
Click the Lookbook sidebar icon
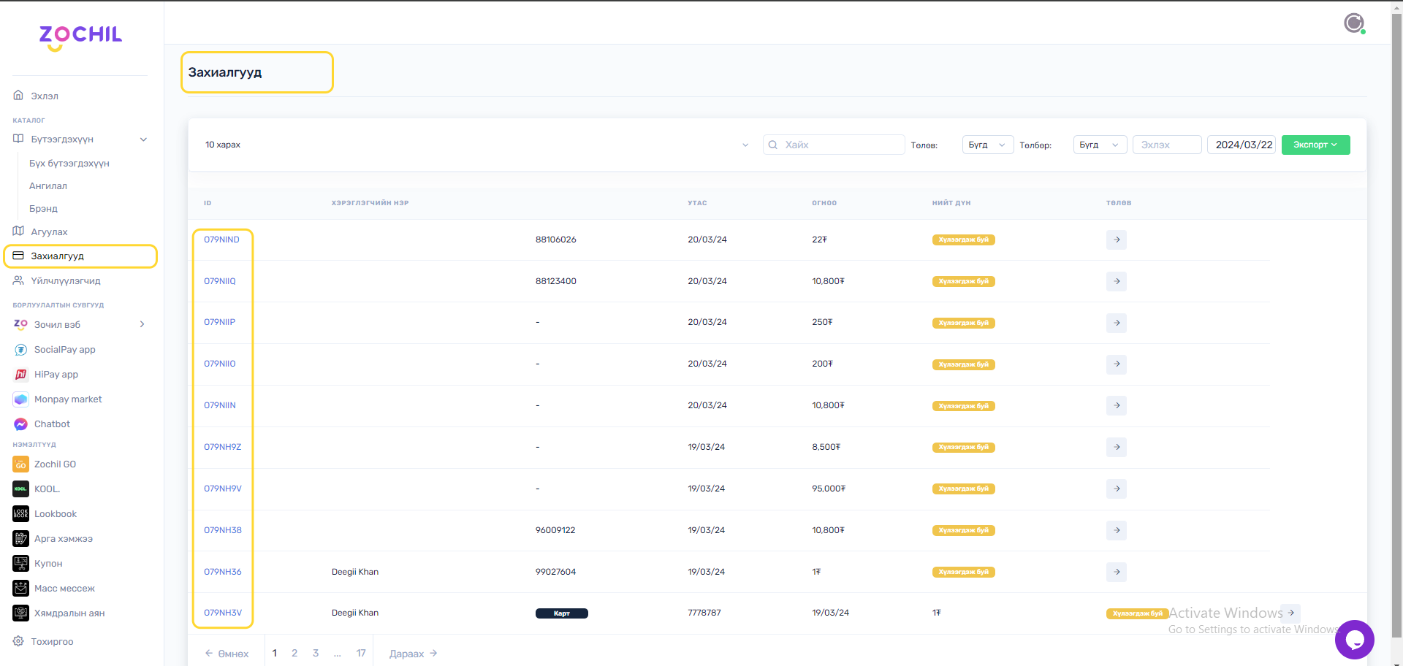pyautogui.click(x=20, y=514)
